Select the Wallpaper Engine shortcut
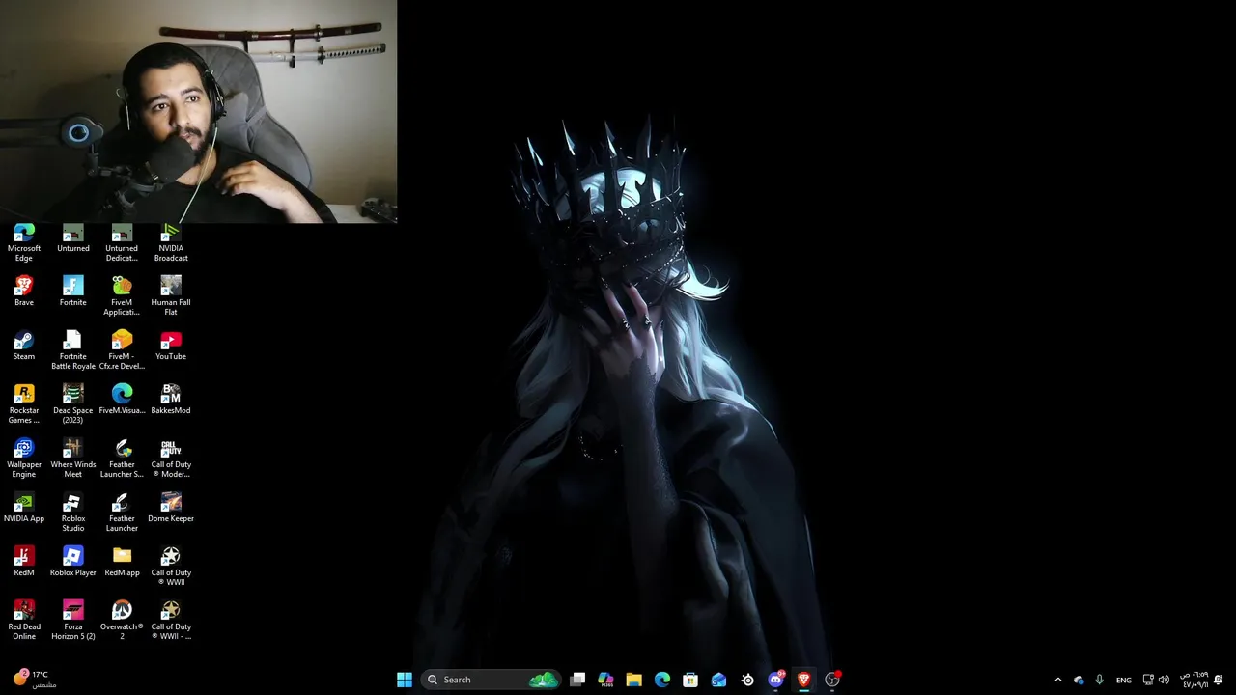 tap(24, 459)
